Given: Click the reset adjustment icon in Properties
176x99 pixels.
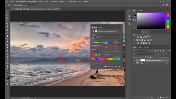Looking at the screenshot, I should pyautogui.click(x=112, y=67).
